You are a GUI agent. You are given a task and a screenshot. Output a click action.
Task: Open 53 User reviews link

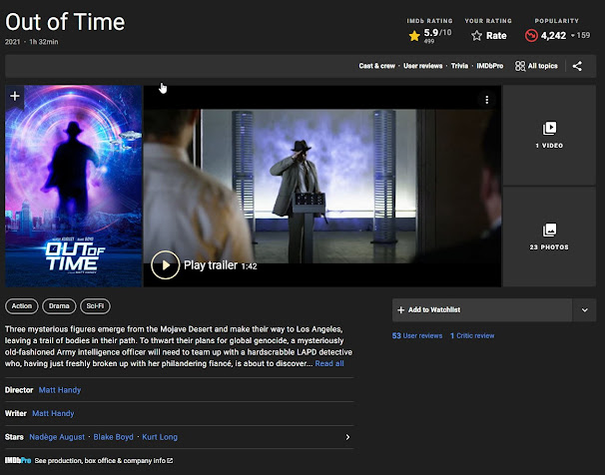[417, 336]
